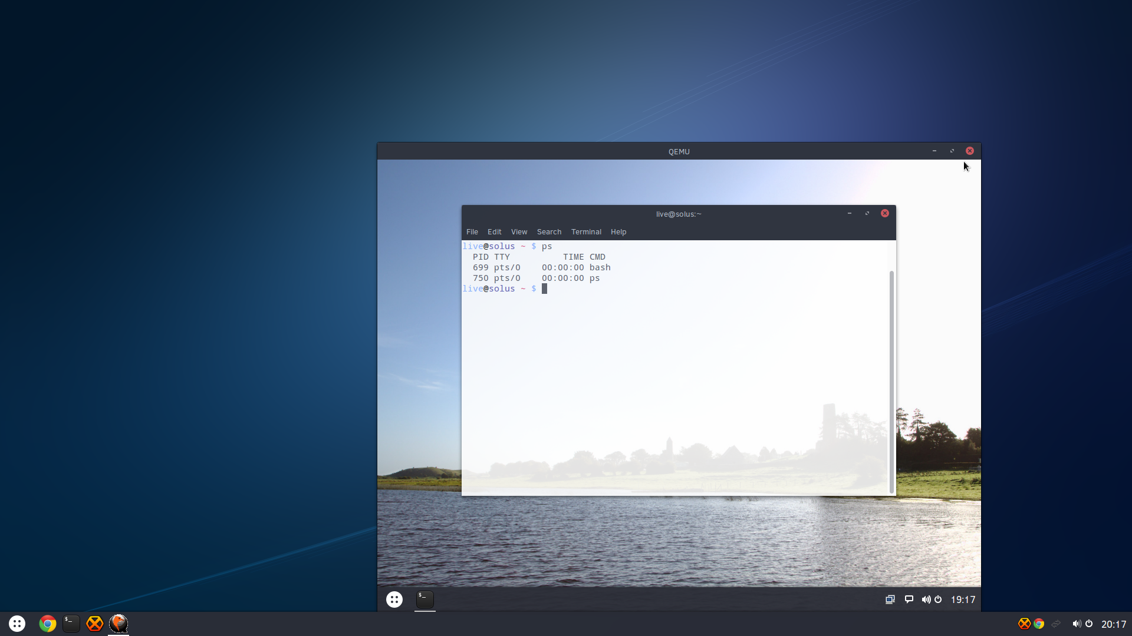Open the Search menu in the terminal

(549, 232)
